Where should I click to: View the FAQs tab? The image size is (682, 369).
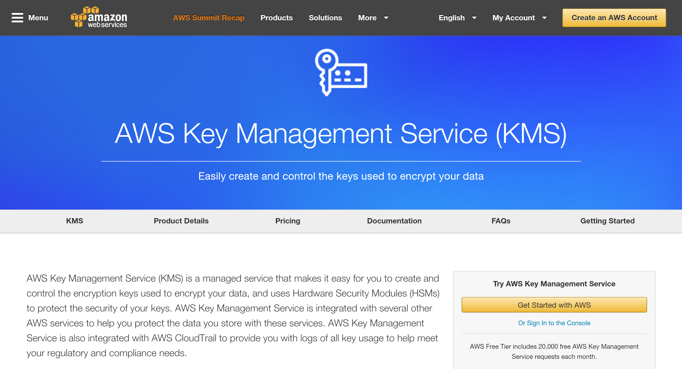coord(501,221)
